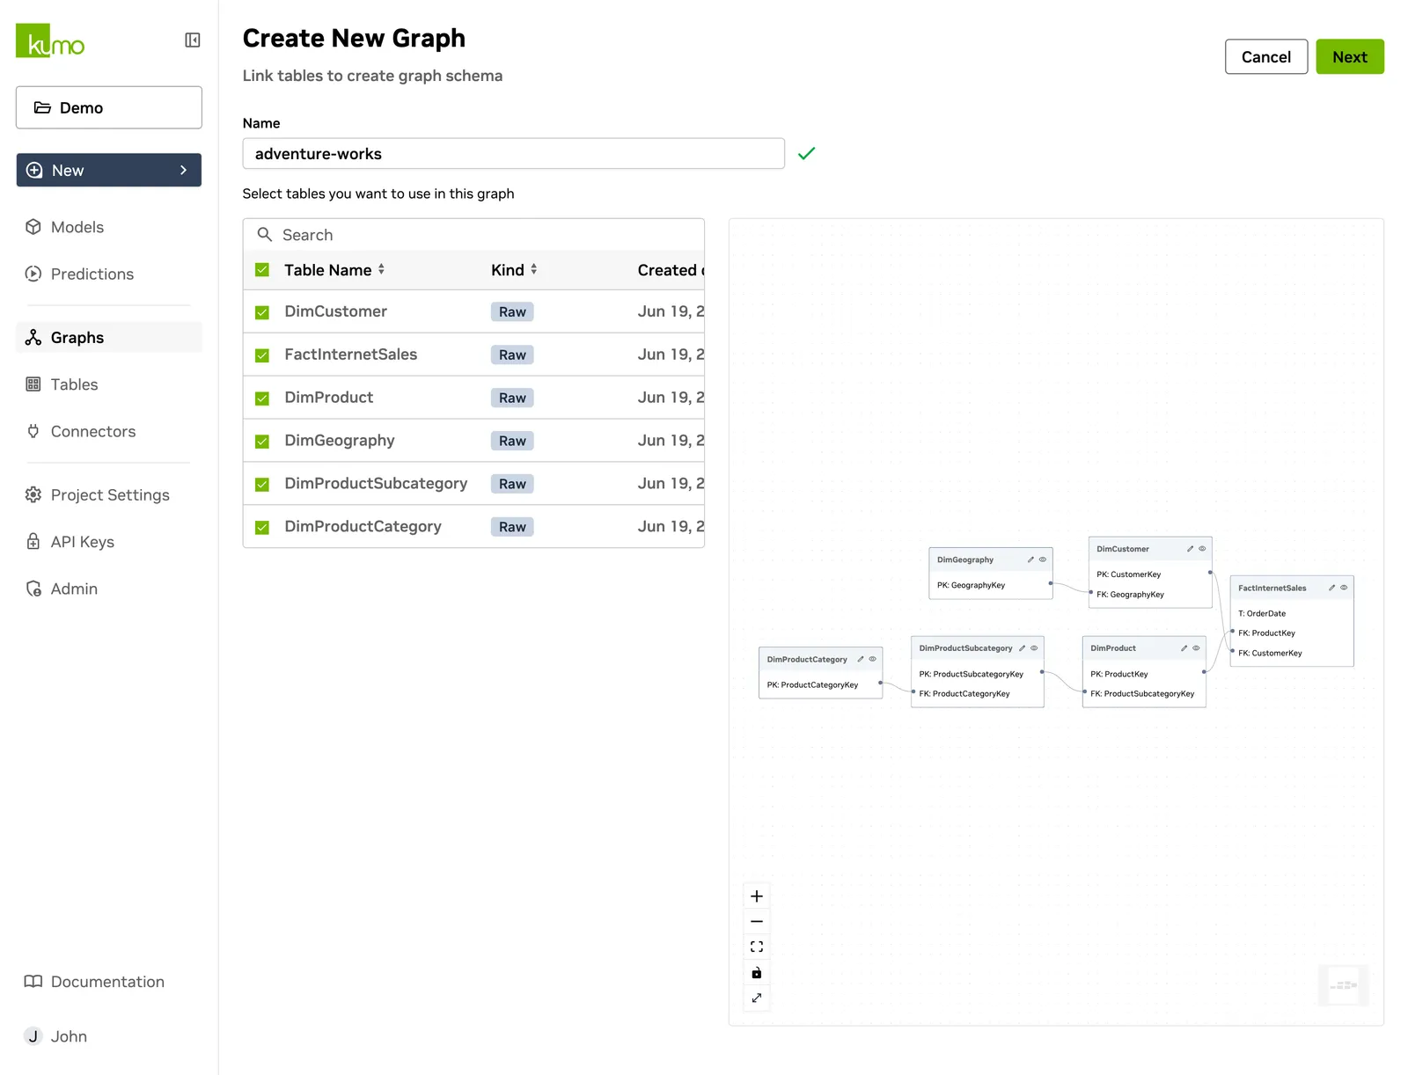Click the Next button

coord(1350,56)
